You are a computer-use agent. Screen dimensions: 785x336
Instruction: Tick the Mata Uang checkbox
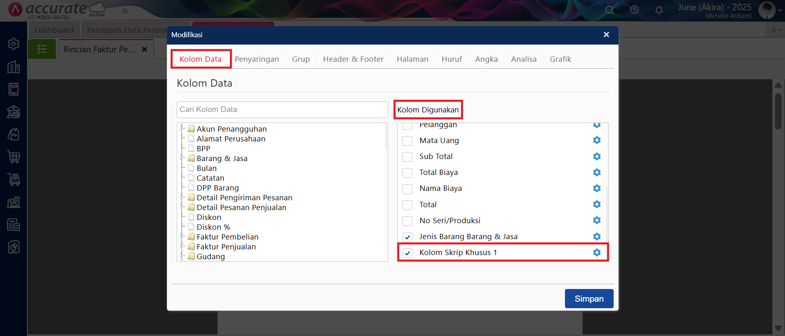click(x=407, y=141)
